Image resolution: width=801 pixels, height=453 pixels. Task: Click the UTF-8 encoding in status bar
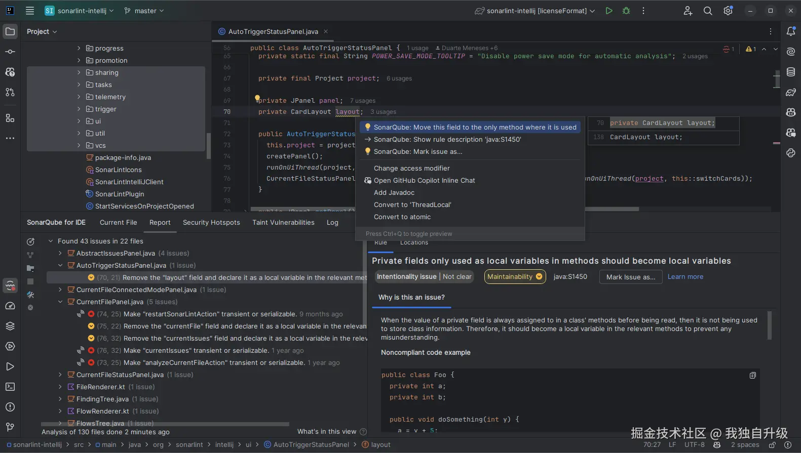tap(695, 445)
